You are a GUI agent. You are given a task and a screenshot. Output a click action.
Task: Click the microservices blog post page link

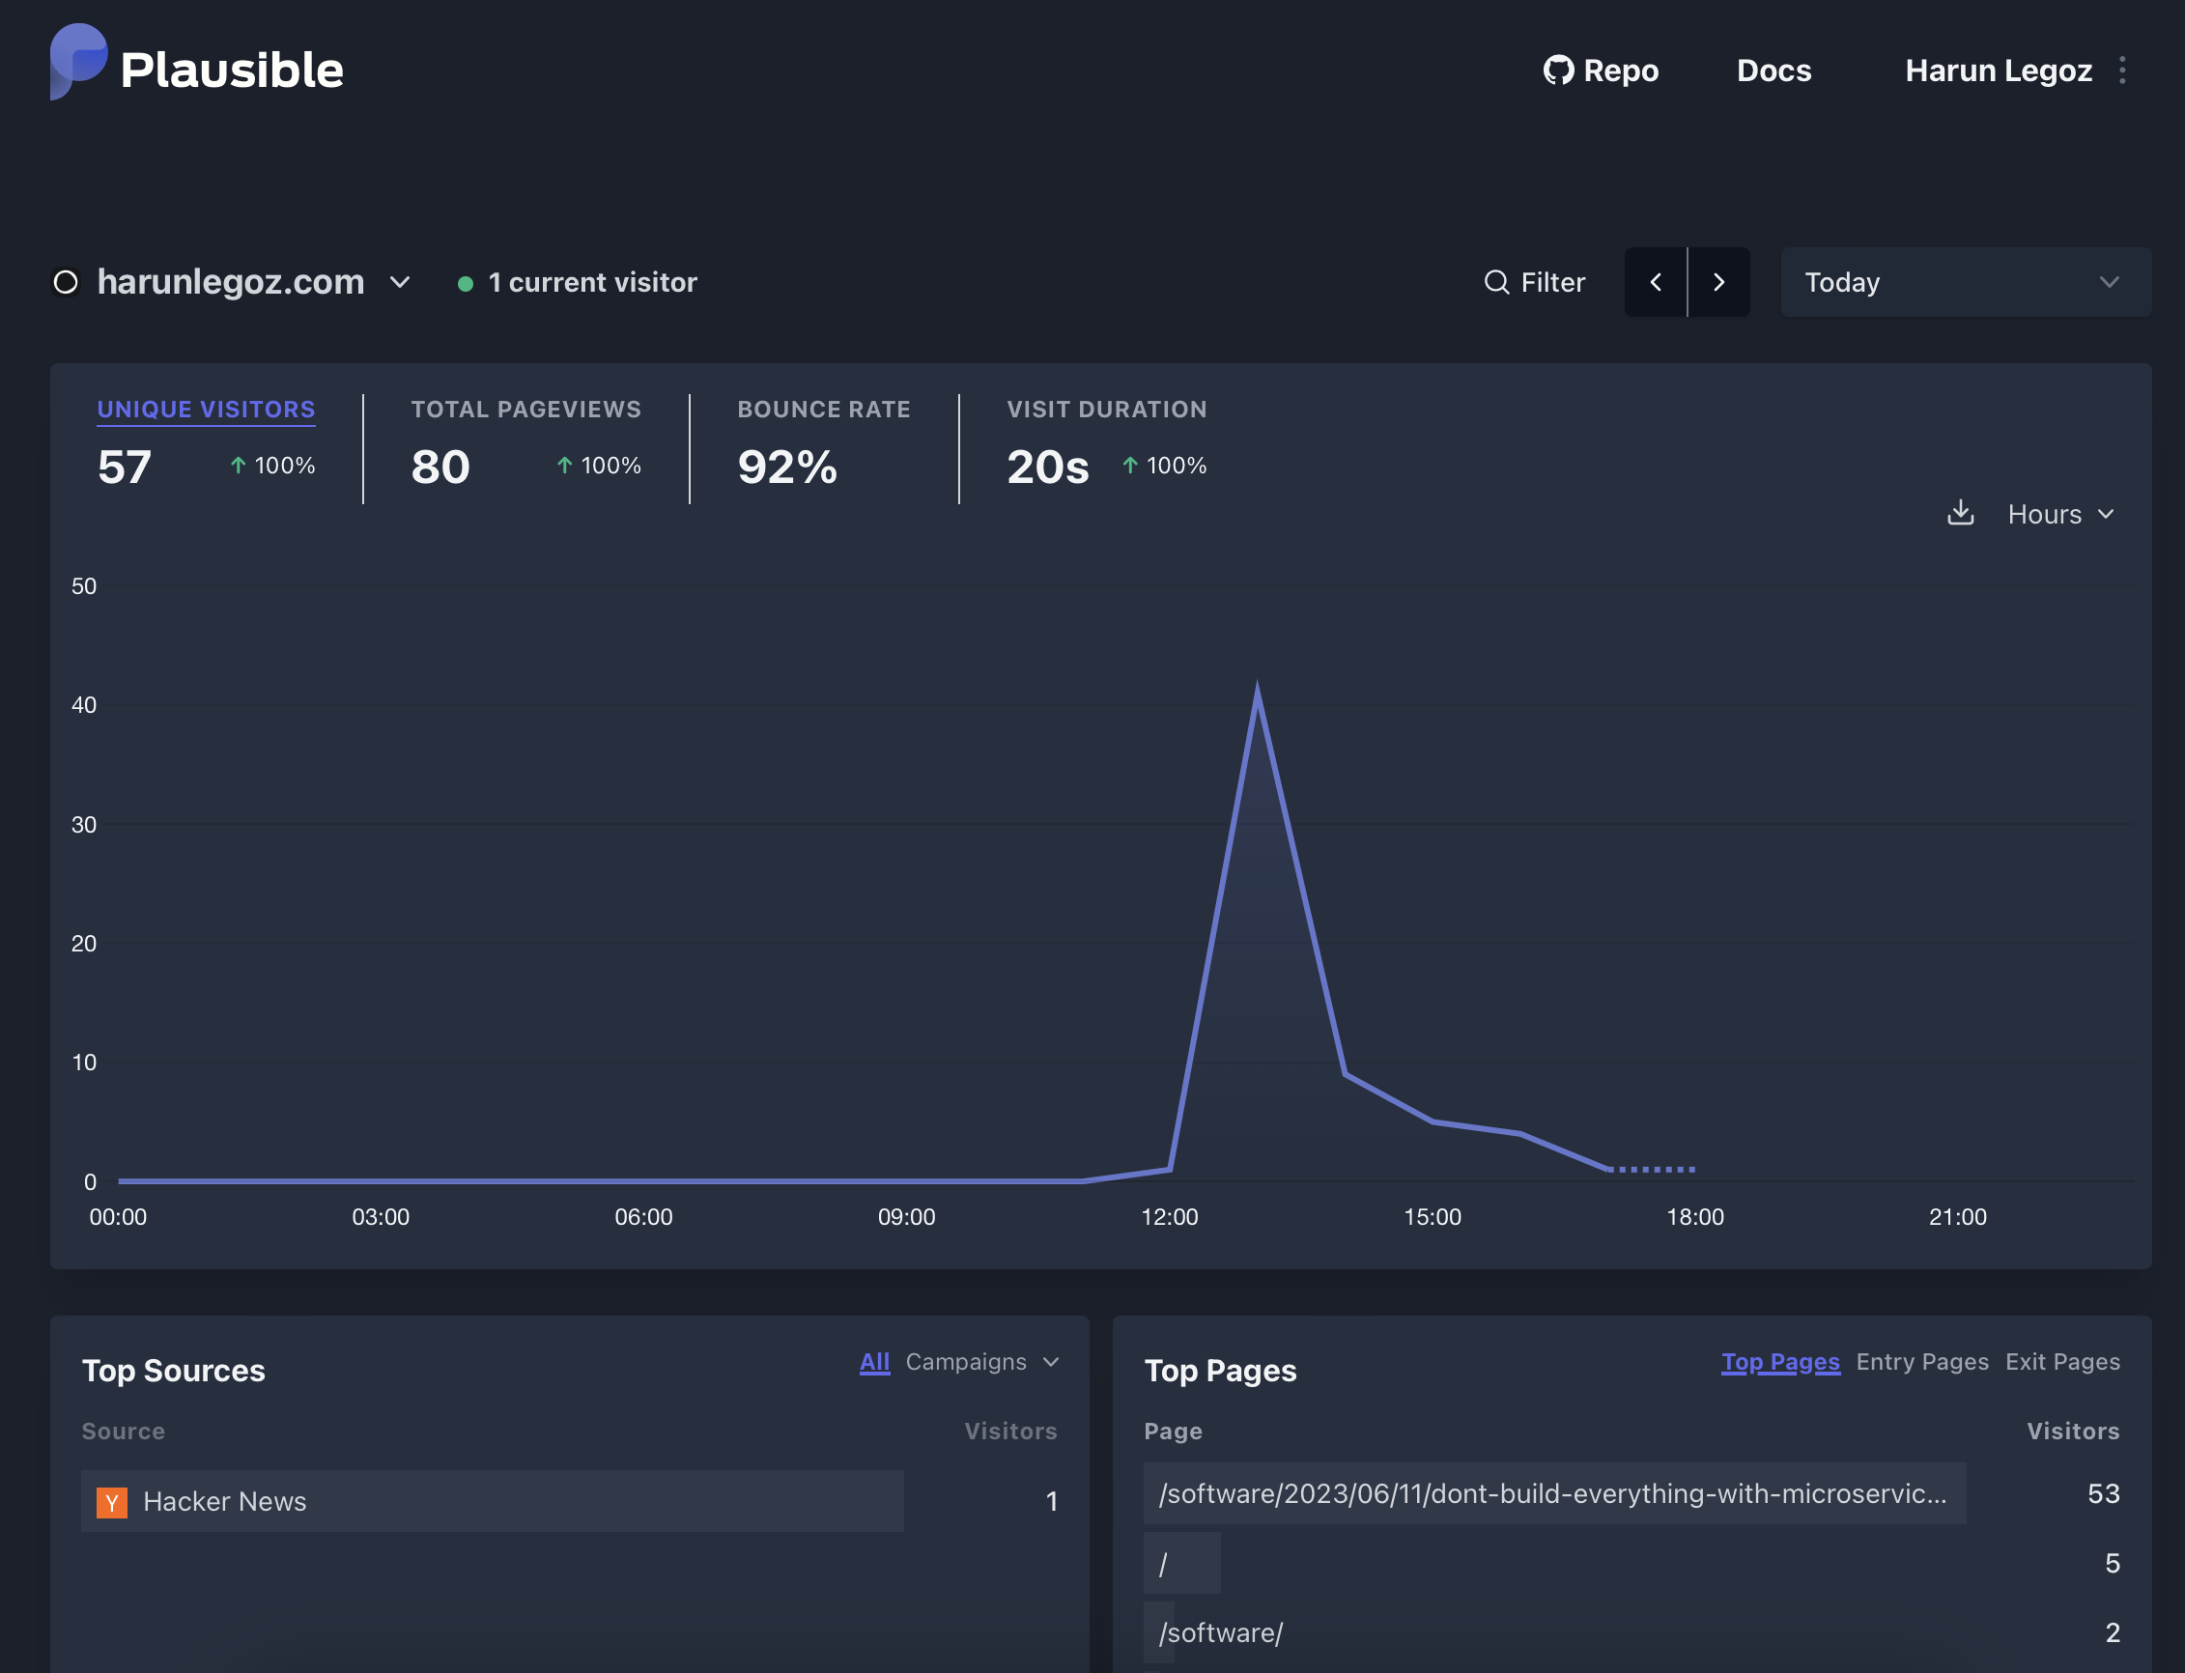tap(1550, 1493)
